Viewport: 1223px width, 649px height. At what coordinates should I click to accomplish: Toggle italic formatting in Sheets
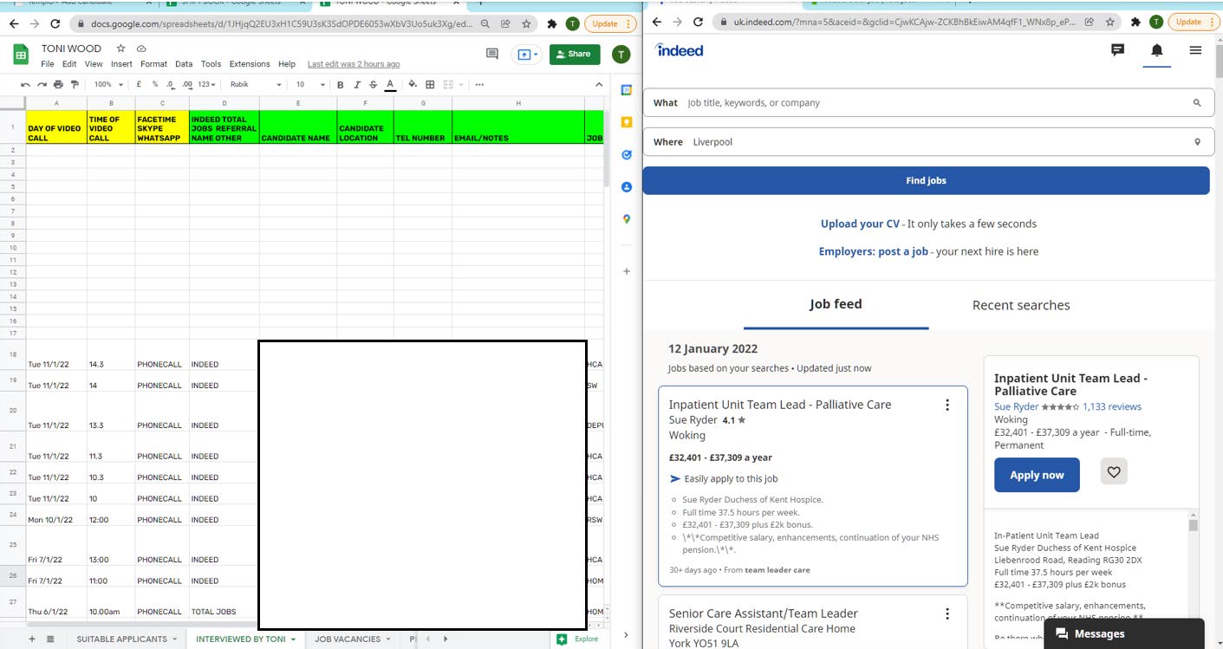pos(356,85)
